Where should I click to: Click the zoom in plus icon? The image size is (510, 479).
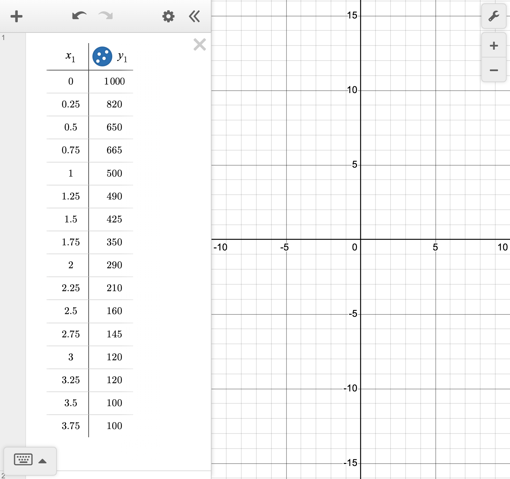tap(494, 46)
